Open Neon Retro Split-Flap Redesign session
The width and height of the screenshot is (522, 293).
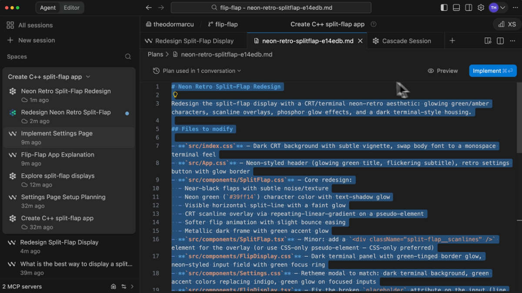69,95
